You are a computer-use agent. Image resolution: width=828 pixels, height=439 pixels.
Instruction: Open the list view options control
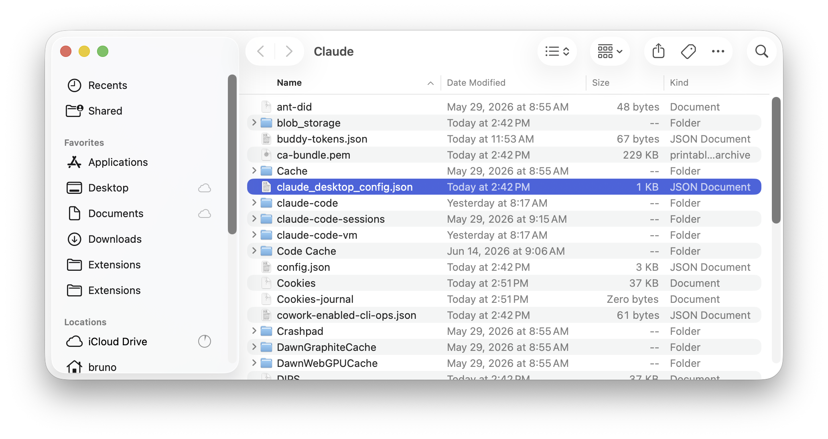[557, 51]
